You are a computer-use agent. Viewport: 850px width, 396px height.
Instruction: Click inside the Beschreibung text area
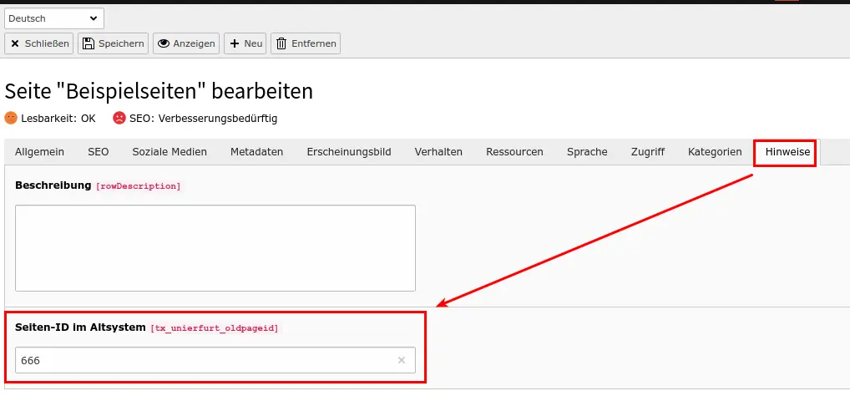click(215, 247)
